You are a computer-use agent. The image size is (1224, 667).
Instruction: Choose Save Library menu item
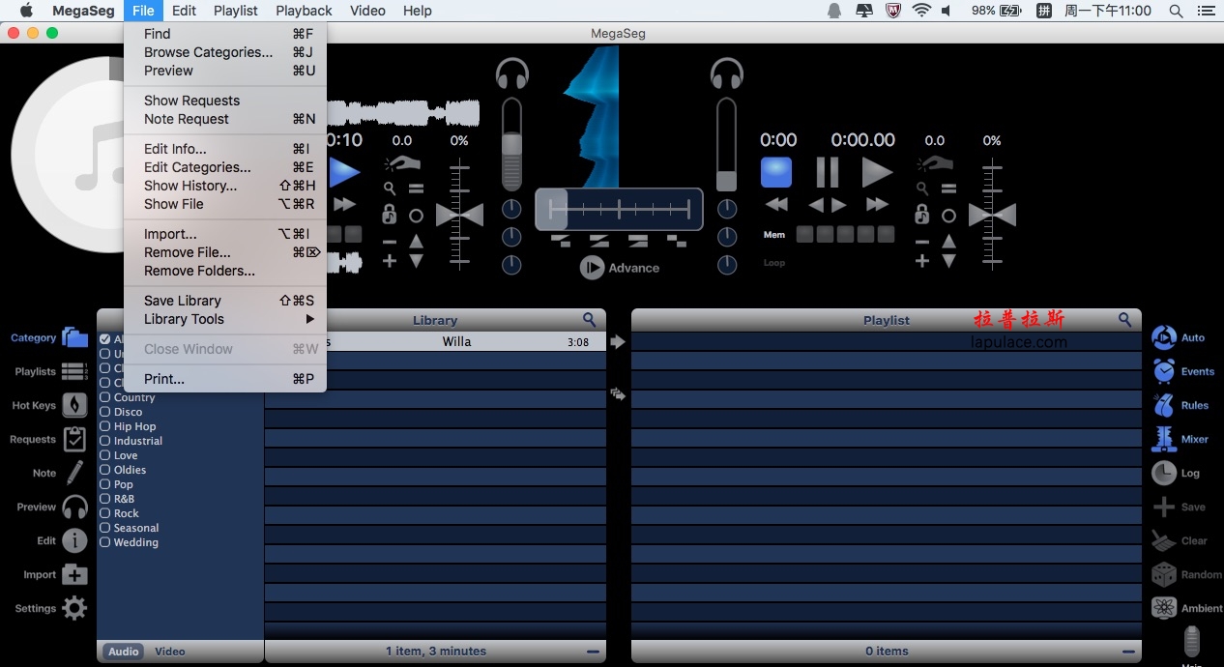coord(225,301)
